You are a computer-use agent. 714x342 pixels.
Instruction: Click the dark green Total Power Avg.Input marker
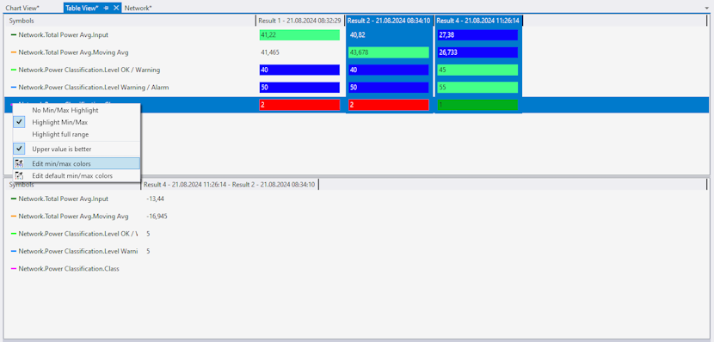click(13, 35)
